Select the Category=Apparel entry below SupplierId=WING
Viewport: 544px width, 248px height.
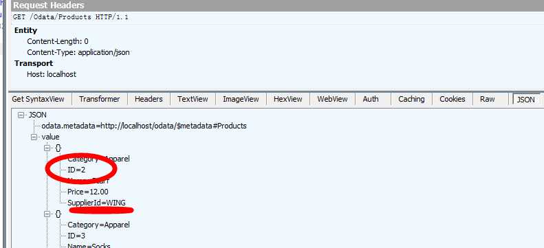(x=98, y=225)
